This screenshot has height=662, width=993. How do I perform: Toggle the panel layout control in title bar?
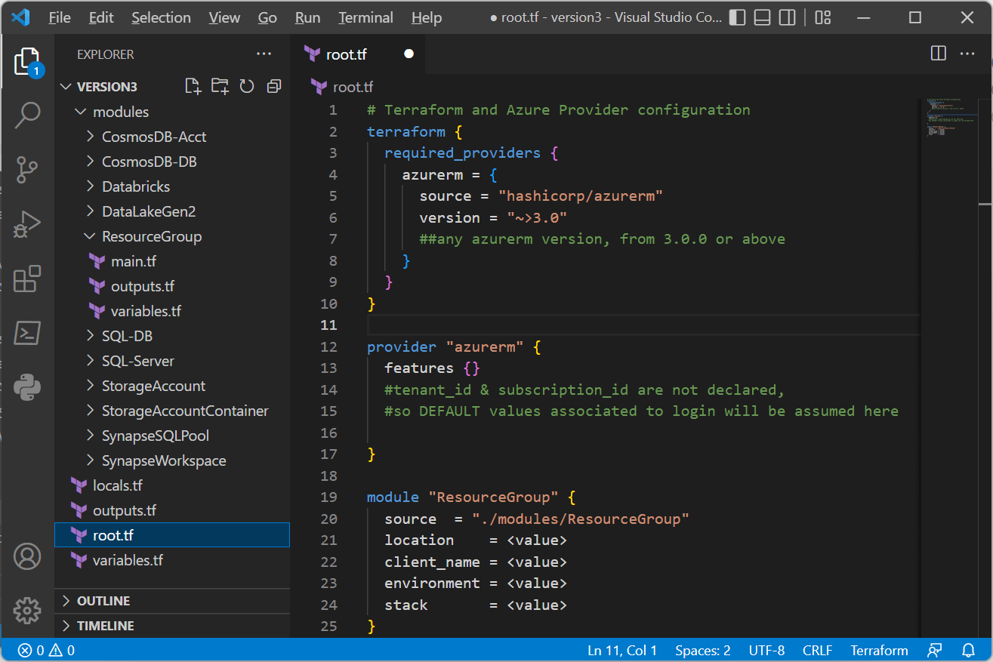pos(762,17)
